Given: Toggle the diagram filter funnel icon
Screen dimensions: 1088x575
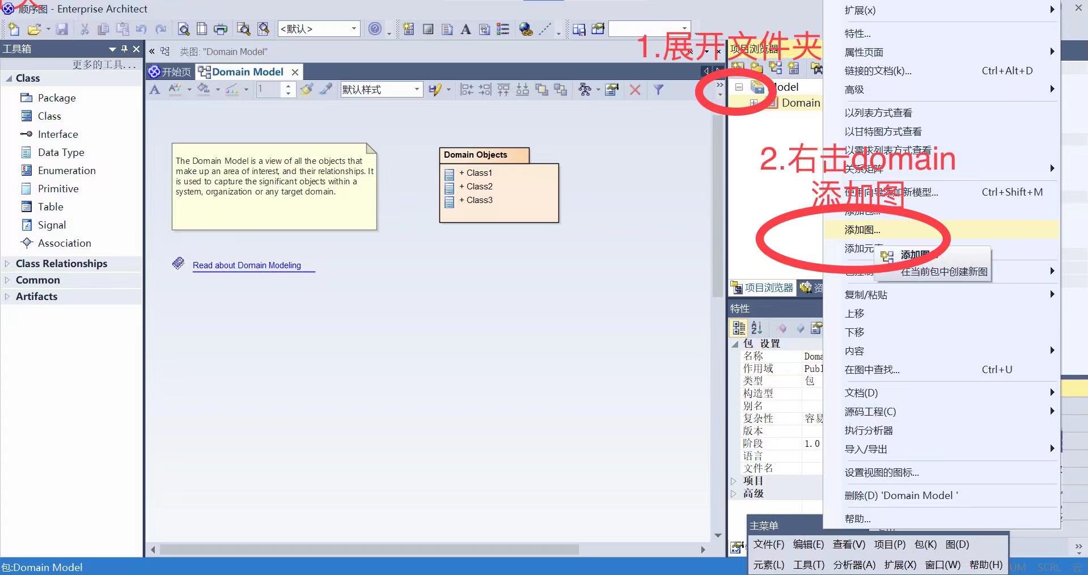Looking at the screenshot, I should tap(658, 90).
